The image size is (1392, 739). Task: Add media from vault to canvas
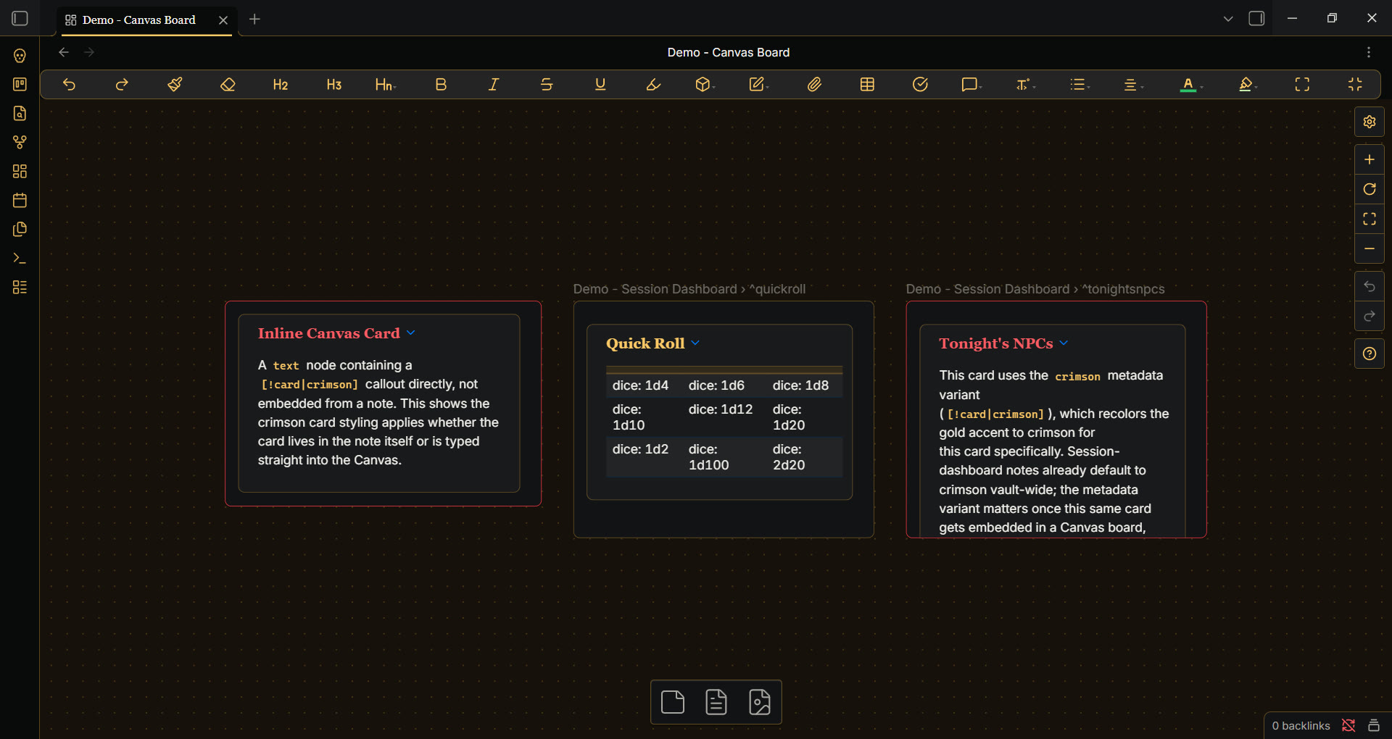[760, 702]
